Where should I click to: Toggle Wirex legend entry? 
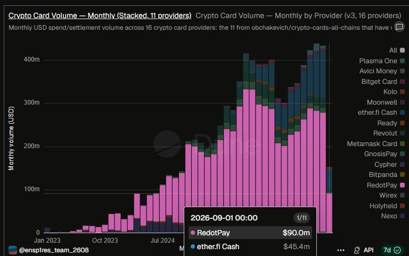pos(392,195)
